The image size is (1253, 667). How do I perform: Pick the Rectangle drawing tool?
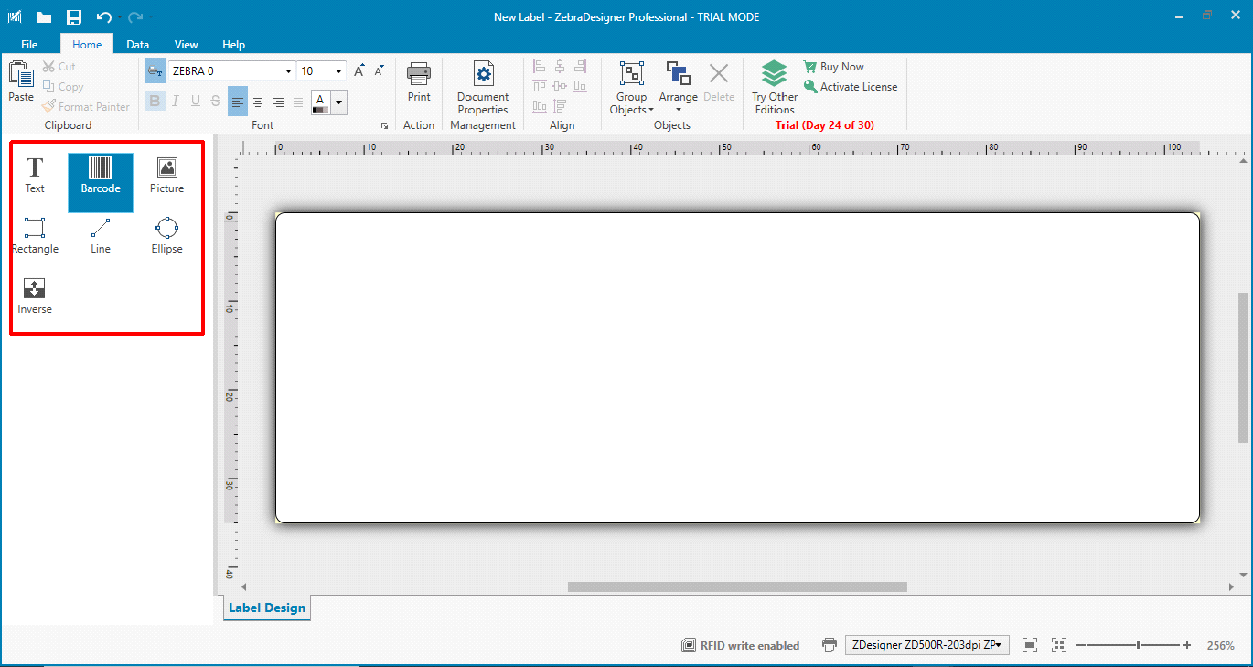coord(35,235)
